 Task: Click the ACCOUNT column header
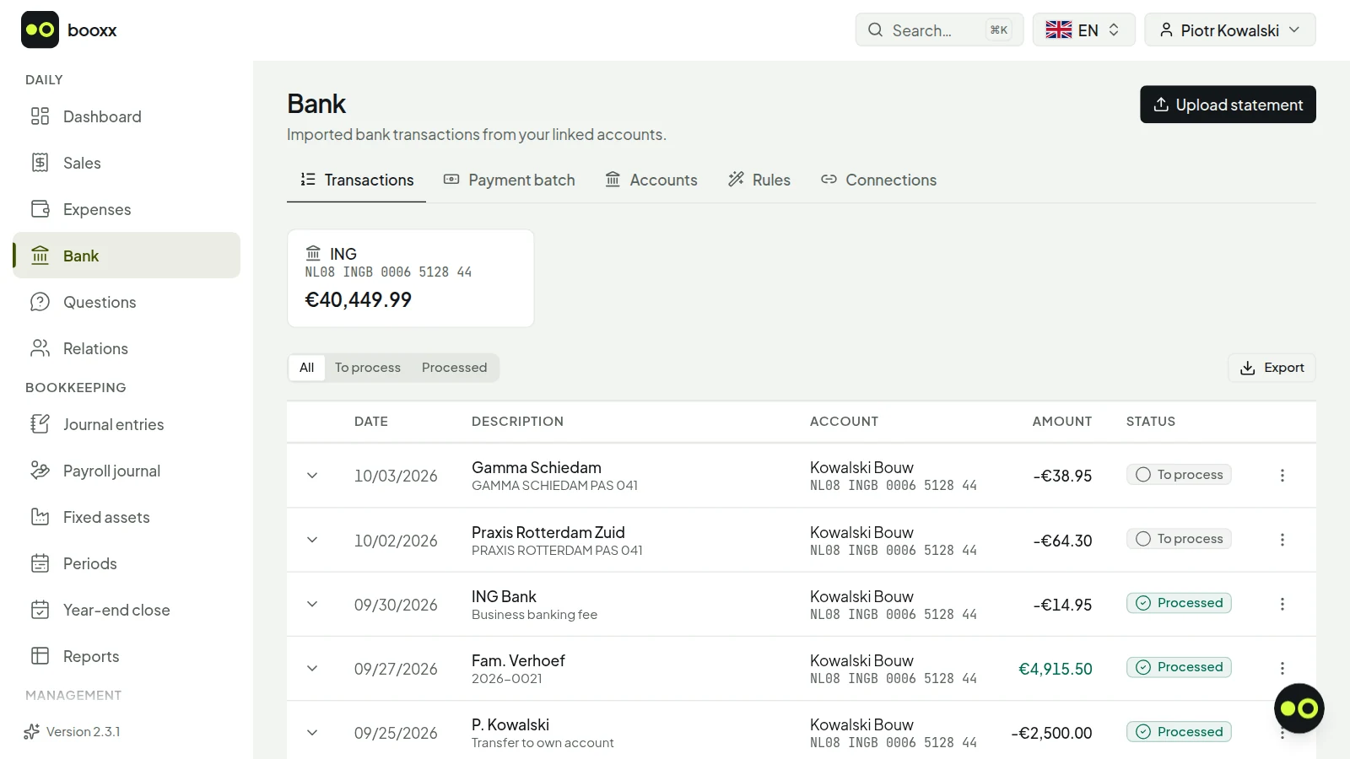point(844,422)
